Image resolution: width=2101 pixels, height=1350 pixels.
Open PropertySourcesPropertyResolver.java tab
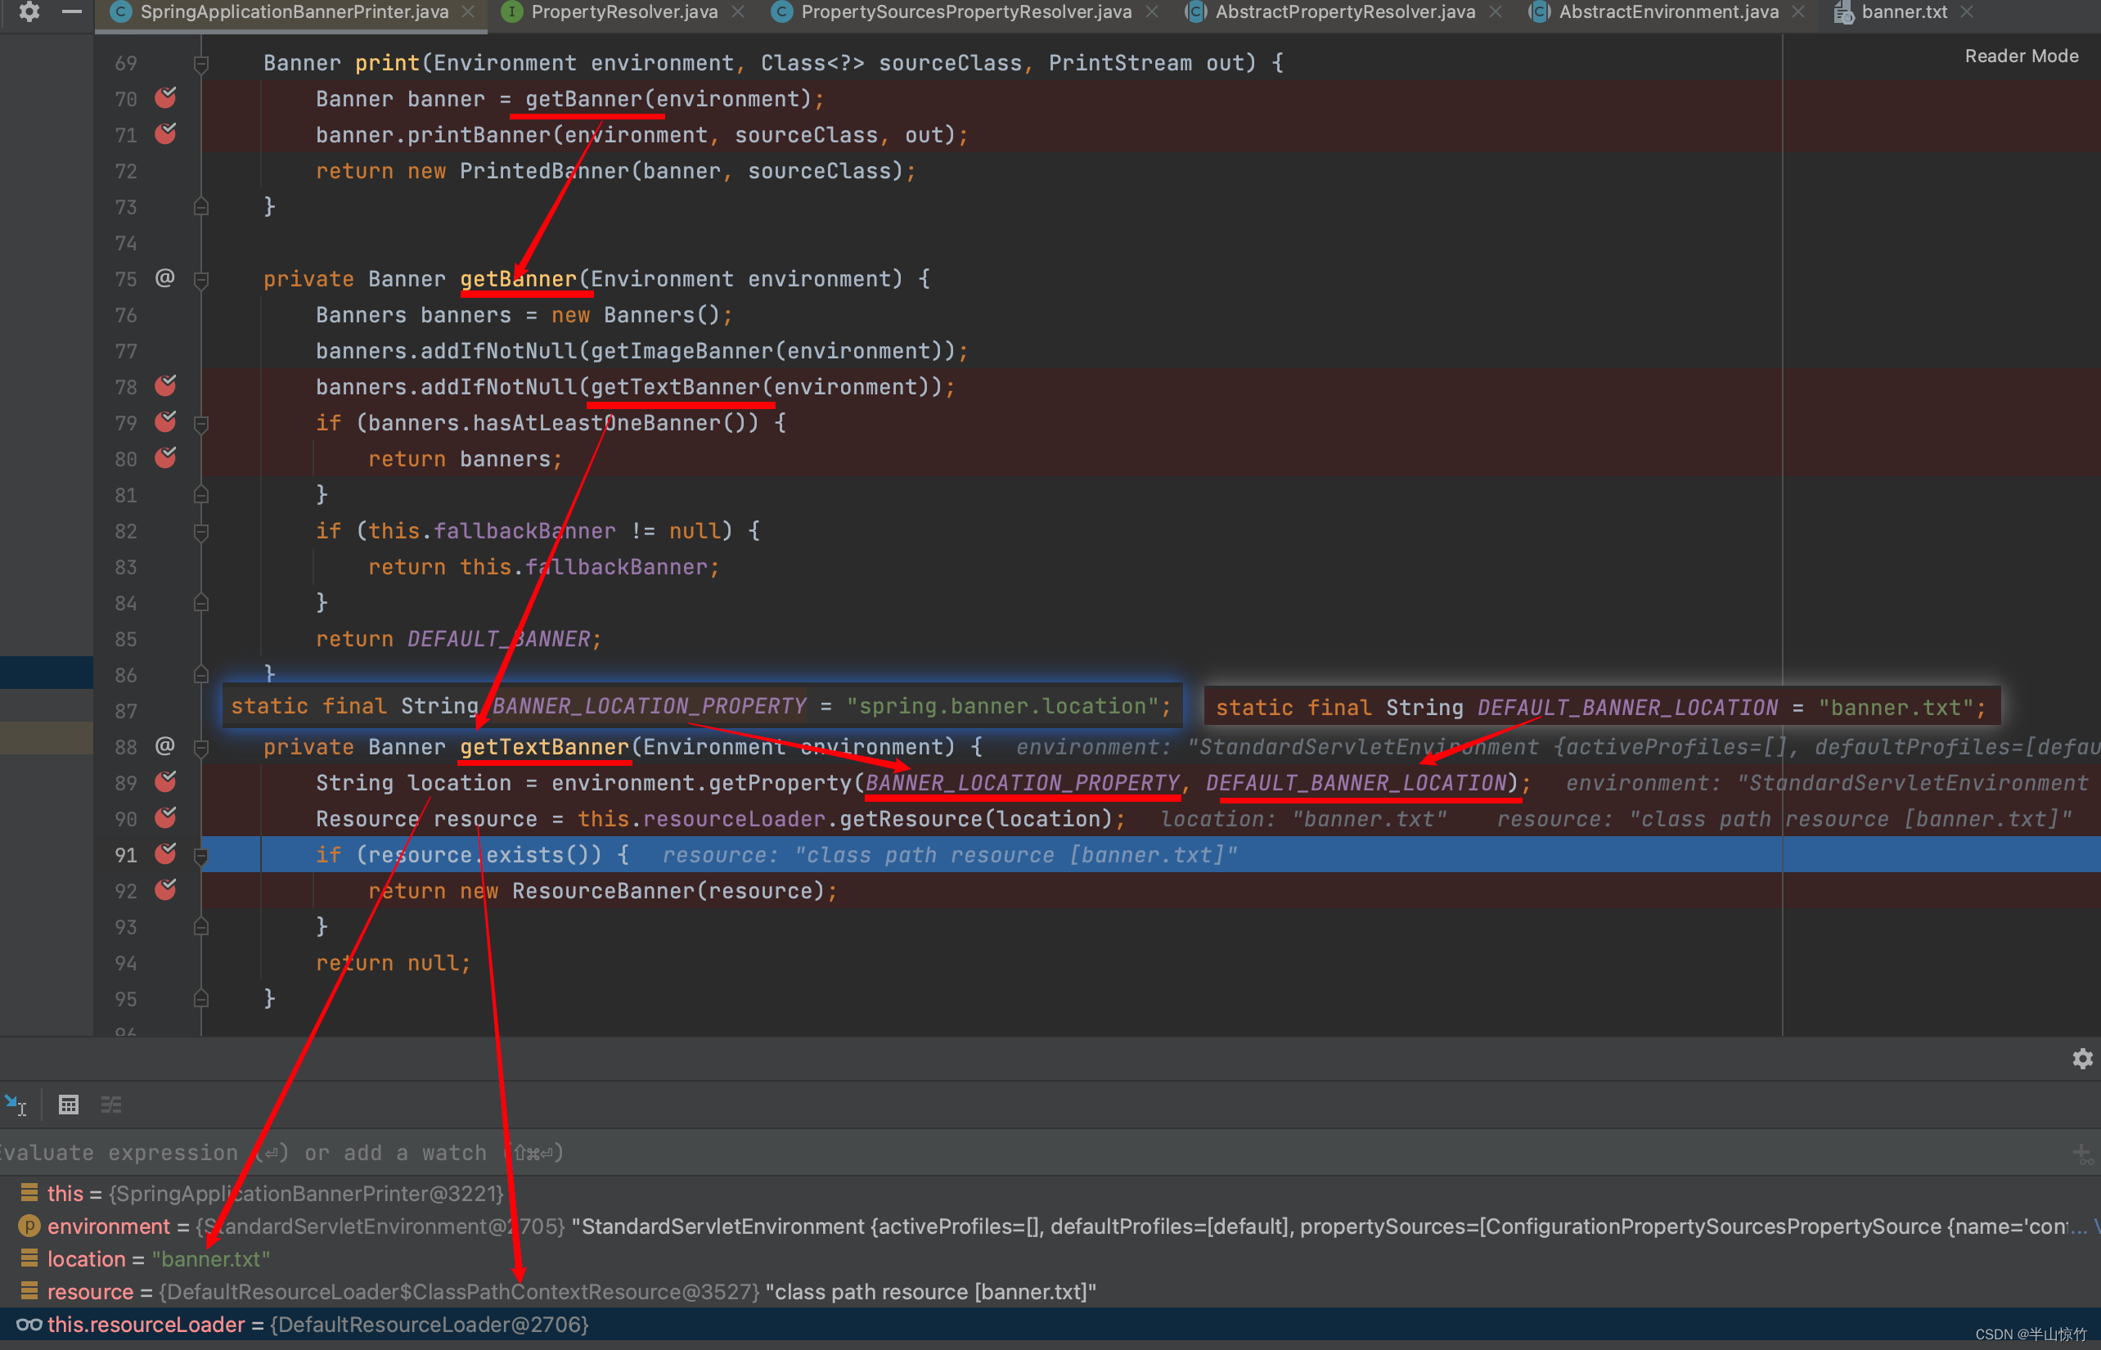click(966, 12)
